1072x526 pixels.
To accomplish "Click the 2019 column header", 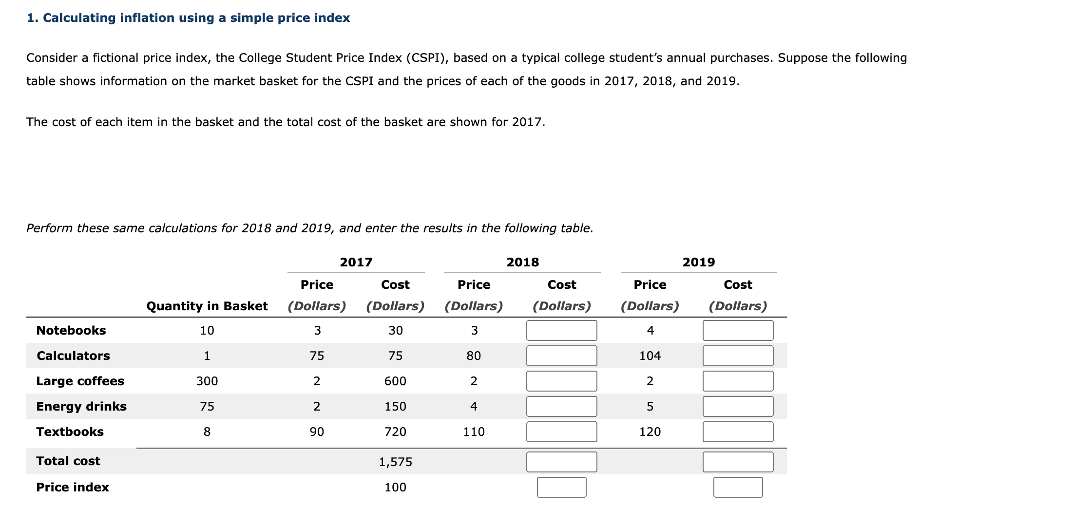I will click(x=698, y=262).
